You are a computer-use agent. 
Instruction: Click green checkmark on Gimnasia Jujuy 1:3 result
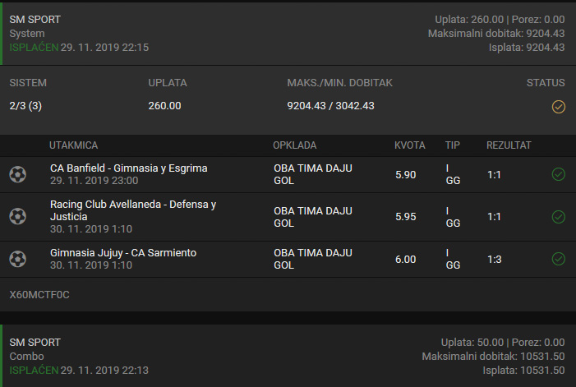click(559, 259)
